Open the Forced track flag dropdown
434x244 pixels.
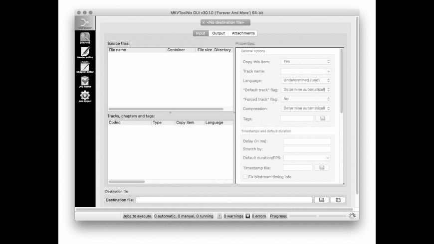pos(306,99)
